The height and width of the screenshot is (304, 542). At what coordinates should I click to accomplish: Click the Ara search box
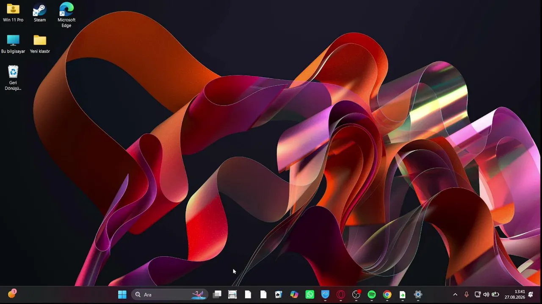pos(170,294)
